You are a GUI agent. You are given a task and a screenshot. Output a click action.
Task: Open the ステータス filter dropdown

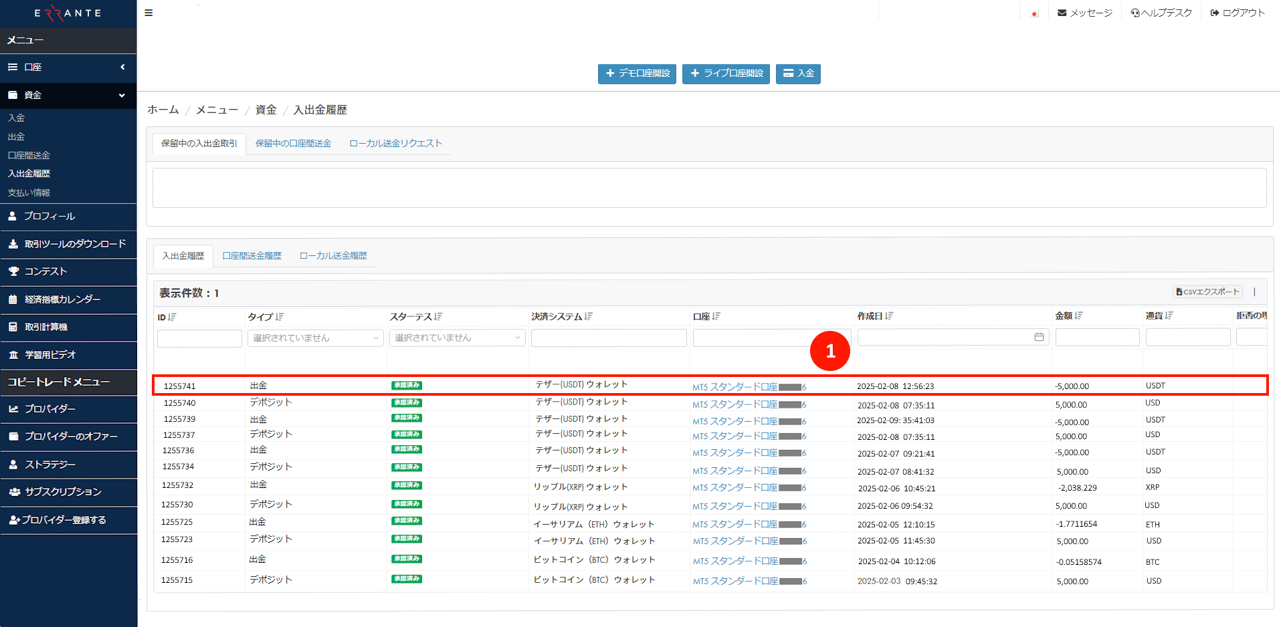[457, 338]
